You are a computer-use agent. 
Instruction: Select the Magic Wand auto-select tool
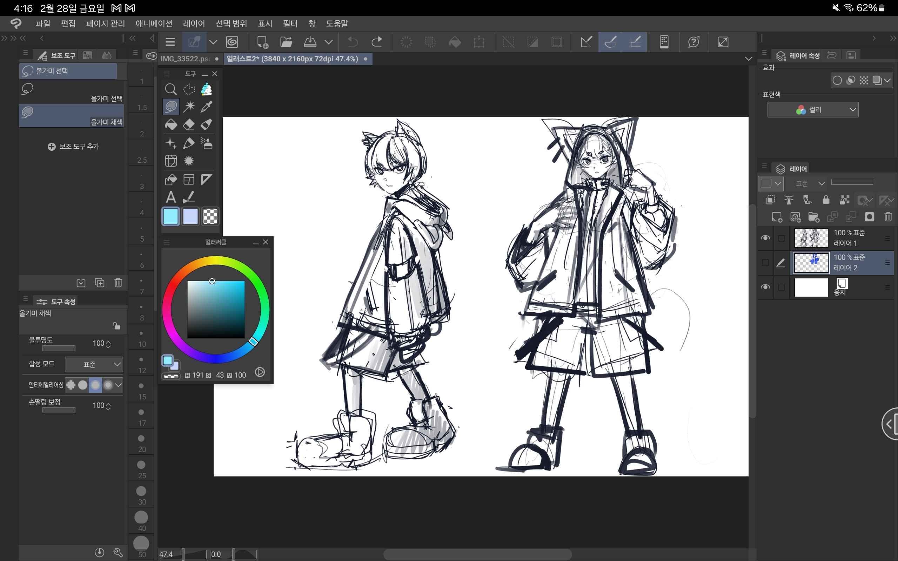pyautogui.click(x=189, y=107)
